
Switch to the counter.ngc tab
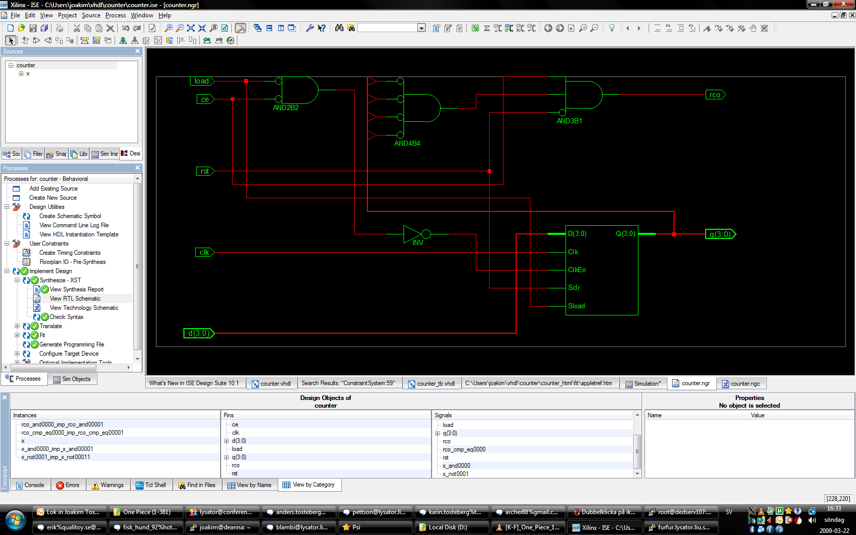(x=741, y=383)
